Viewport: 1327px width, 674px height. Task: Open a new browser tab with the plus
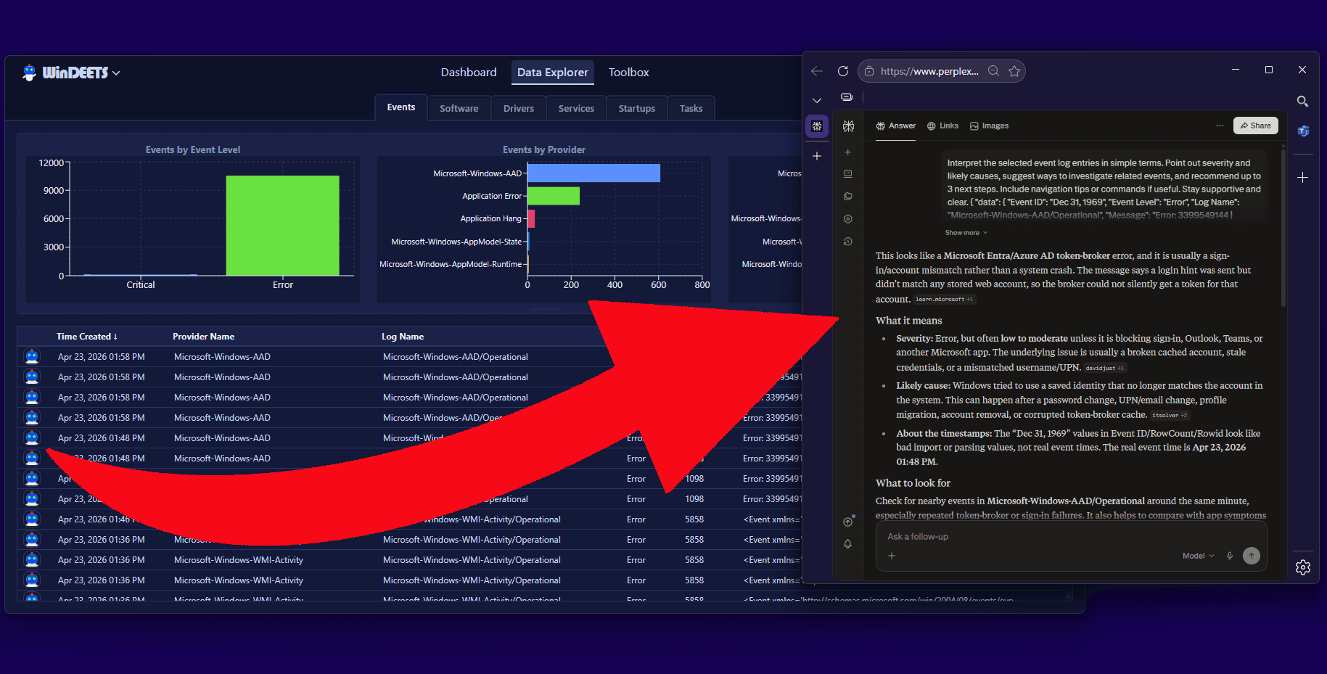(x=817, y=156)
